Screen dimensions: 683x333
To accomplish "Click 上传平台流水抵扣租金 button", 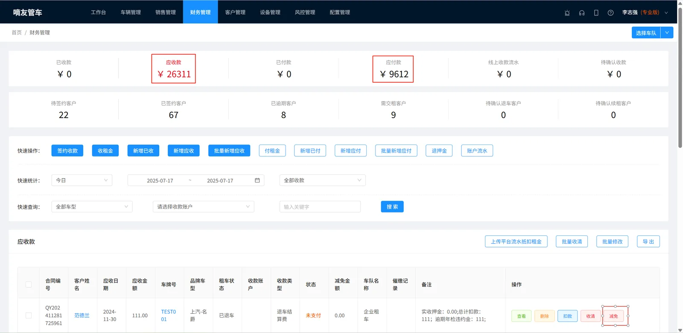I will tap(516, 242).
